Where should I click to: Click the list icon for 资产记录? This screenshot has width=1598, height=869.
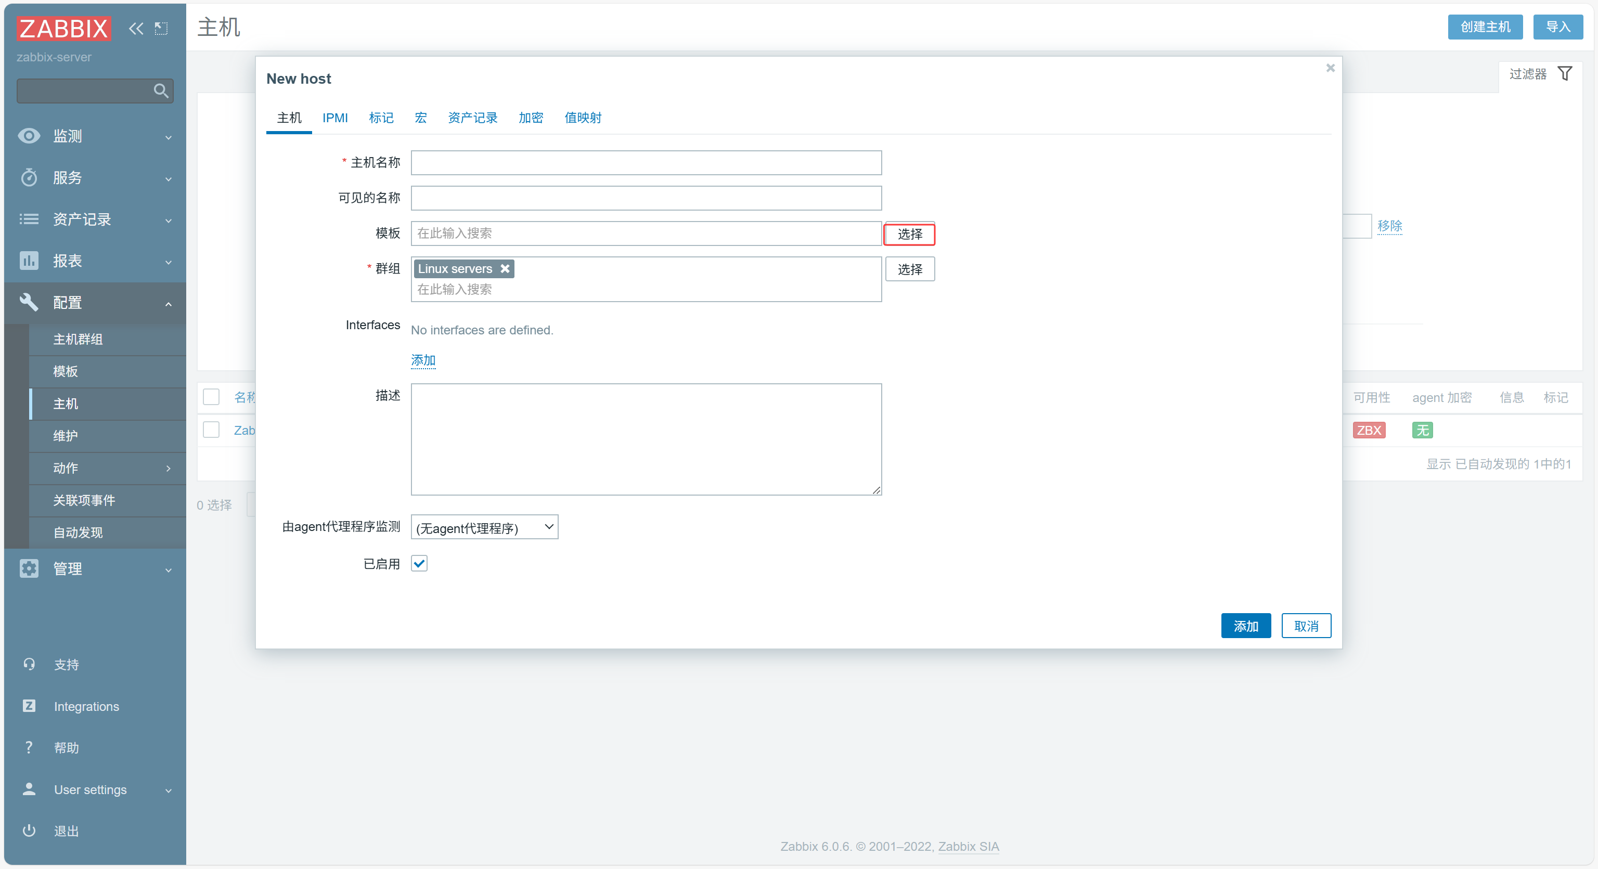(29, 219)
